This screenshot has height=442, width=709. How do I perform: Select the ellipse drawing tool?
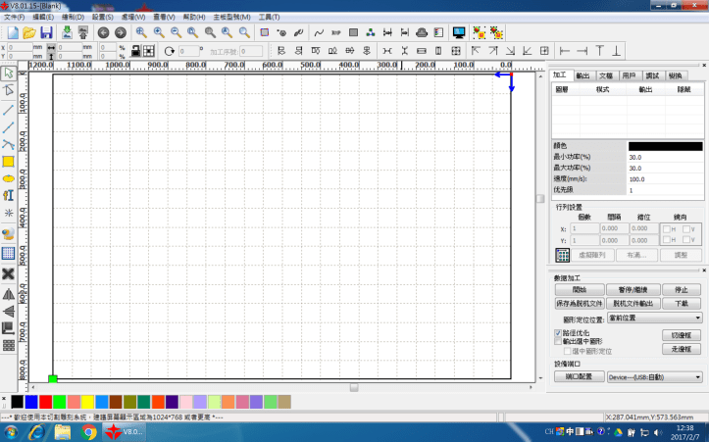point(8,178)
